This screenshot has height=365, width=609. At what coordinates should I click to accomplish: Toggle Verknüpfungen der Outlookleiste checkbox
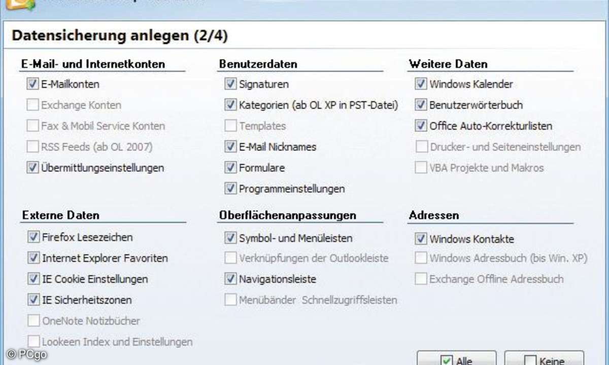(x=230, y=258)
